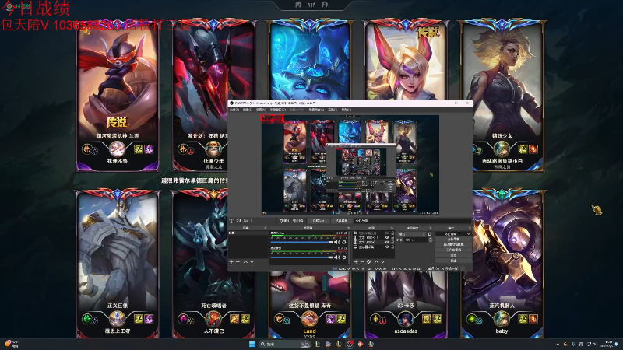Click the Start Virtual Camera button
The image size is (623, 350).
click(x=453, y=244)
